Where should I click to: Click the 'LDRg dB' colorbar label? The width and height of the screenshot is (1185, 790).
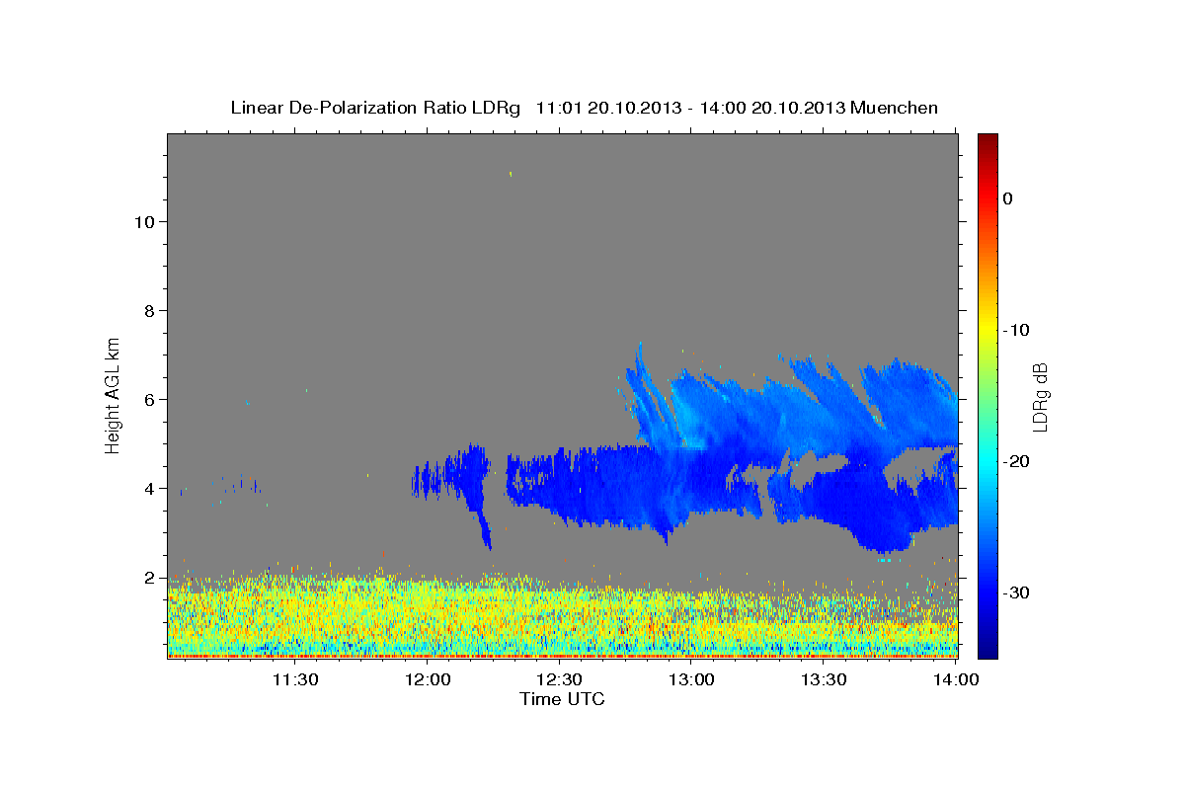pyautogui.click(x=1039, y=396)
